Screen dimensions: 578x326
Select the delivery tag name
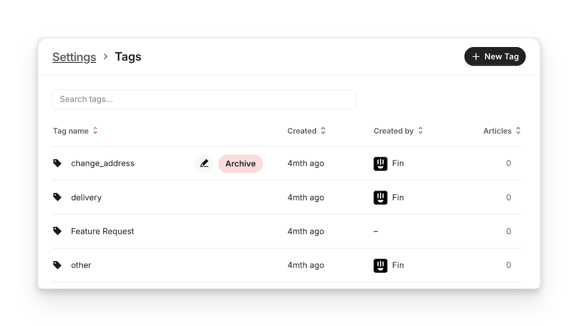(x=86, y=197)
